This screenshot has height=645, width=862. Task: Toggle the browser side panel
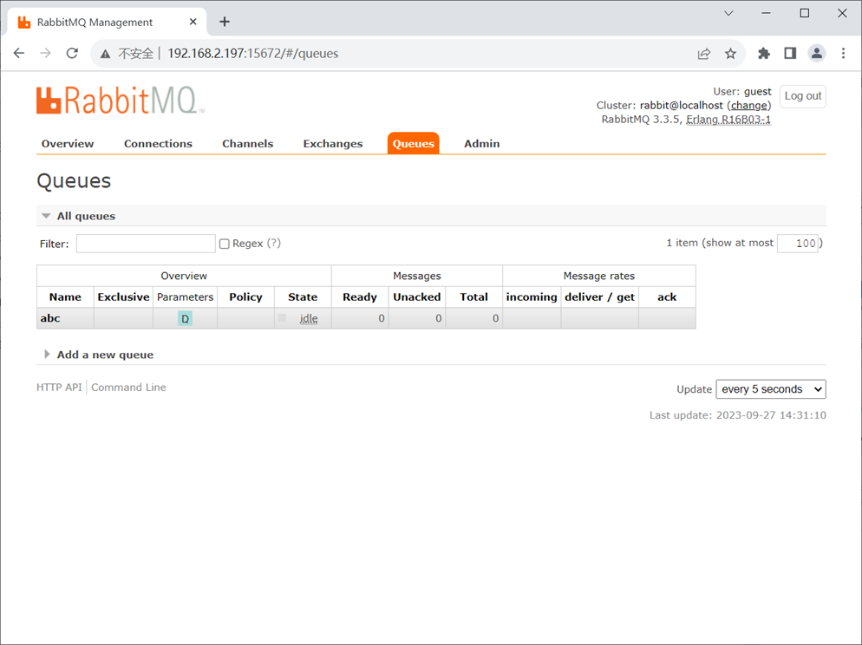coord(790,53)
